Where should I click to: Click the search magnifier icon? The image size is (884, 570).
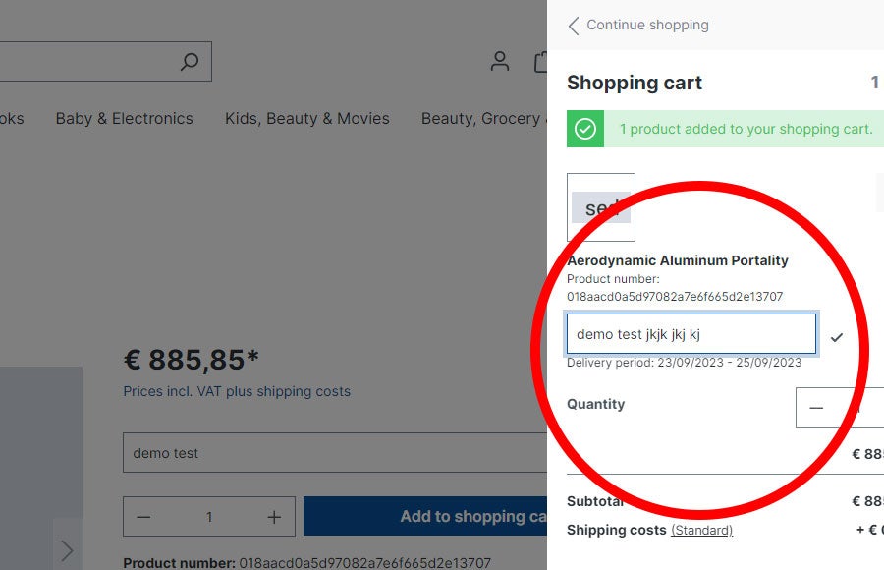[190, 62]
